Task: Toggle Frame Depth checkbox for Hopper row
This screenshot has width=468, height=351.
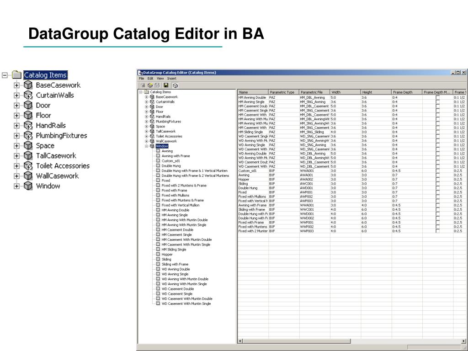Action: [437, 179]
